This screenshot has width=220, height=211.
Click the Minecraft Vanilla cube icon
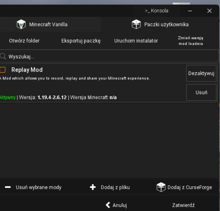coord(21,24)
